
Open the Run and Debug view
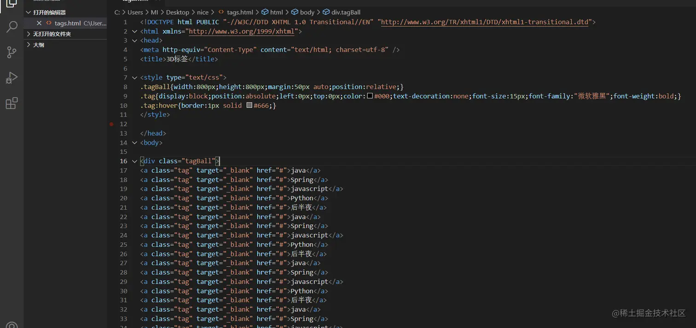(x=12, y=78)
